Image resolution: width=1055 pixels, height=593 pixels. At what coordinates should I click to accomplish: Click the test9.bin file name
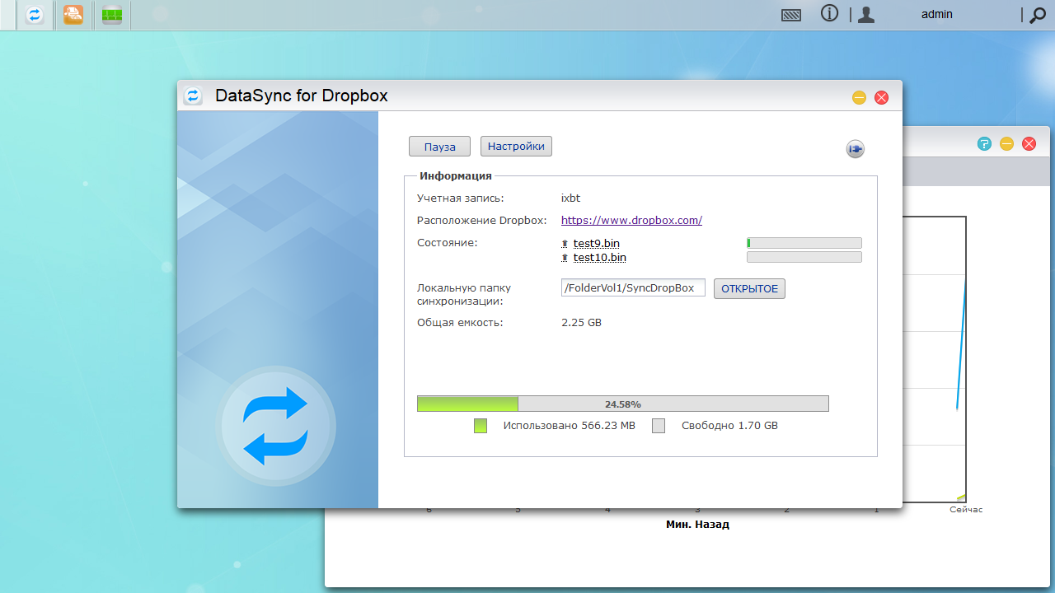tap(597, 243)
